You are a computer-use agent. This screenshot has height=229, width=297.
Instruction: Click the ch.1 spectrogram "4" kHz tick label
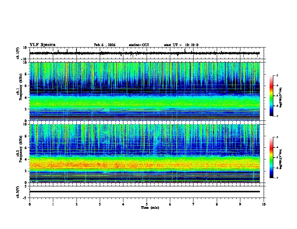pos(26,98)
